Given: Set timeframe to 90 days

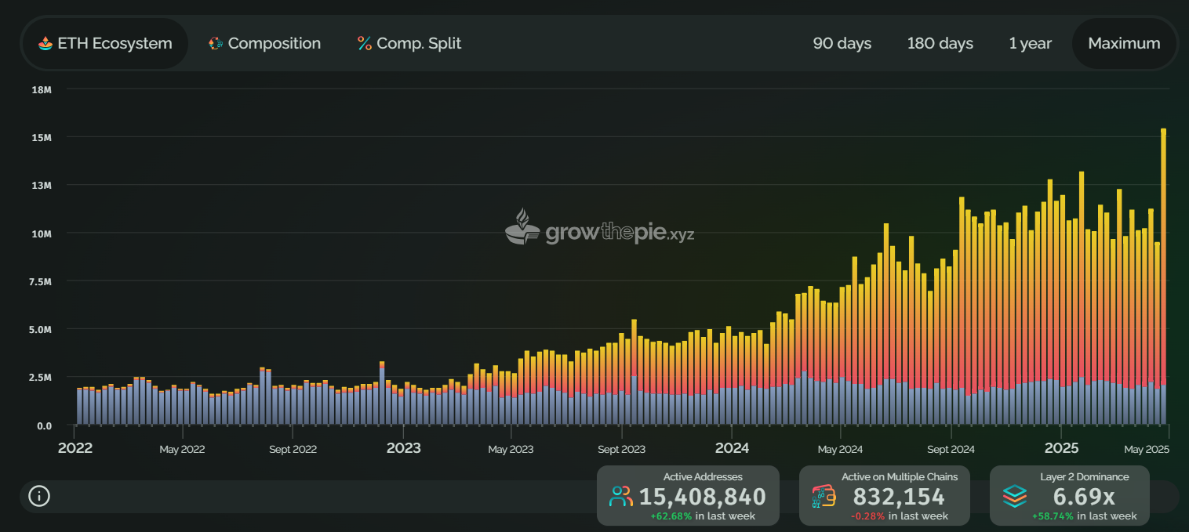Looking at the screenshot, I should 842,44.
